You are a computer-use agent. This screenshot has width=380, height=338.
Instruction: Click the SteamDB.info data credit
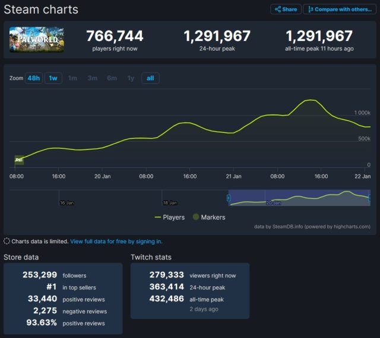click(x=312, y=227)
